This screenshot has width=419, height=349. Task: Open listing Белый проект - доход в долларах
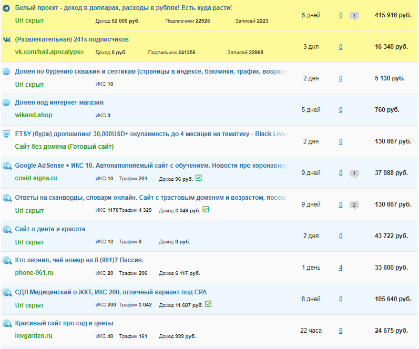(x=124, y=8)
